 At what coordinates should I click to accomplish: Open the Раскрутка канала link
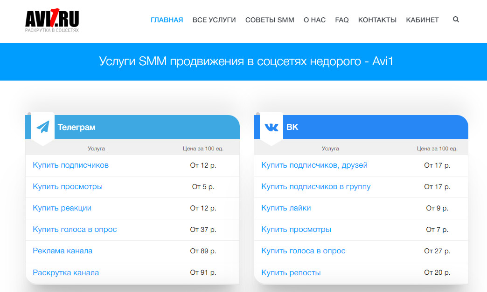(x=66, y=272)
